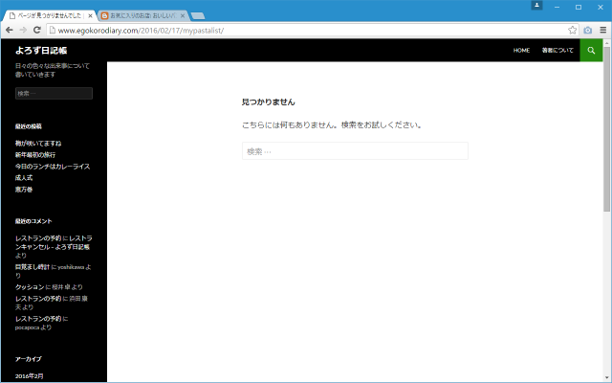Open a new tab button
Screen dimensions: 612x383
pos(198,16)
